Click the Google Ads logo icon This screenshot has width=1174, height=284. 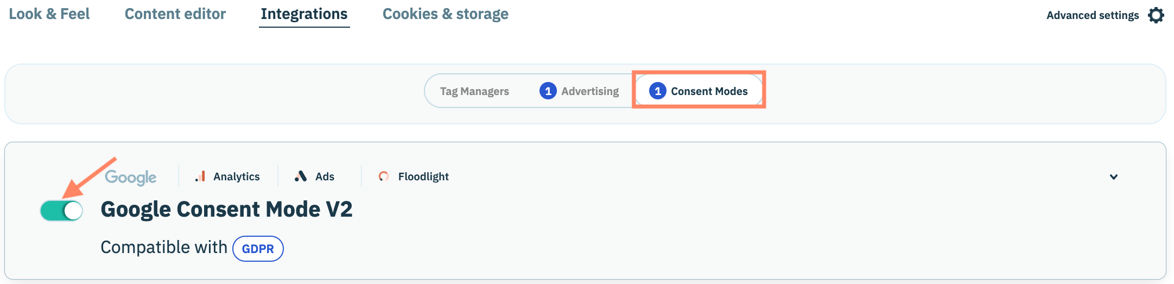(300, 176)
